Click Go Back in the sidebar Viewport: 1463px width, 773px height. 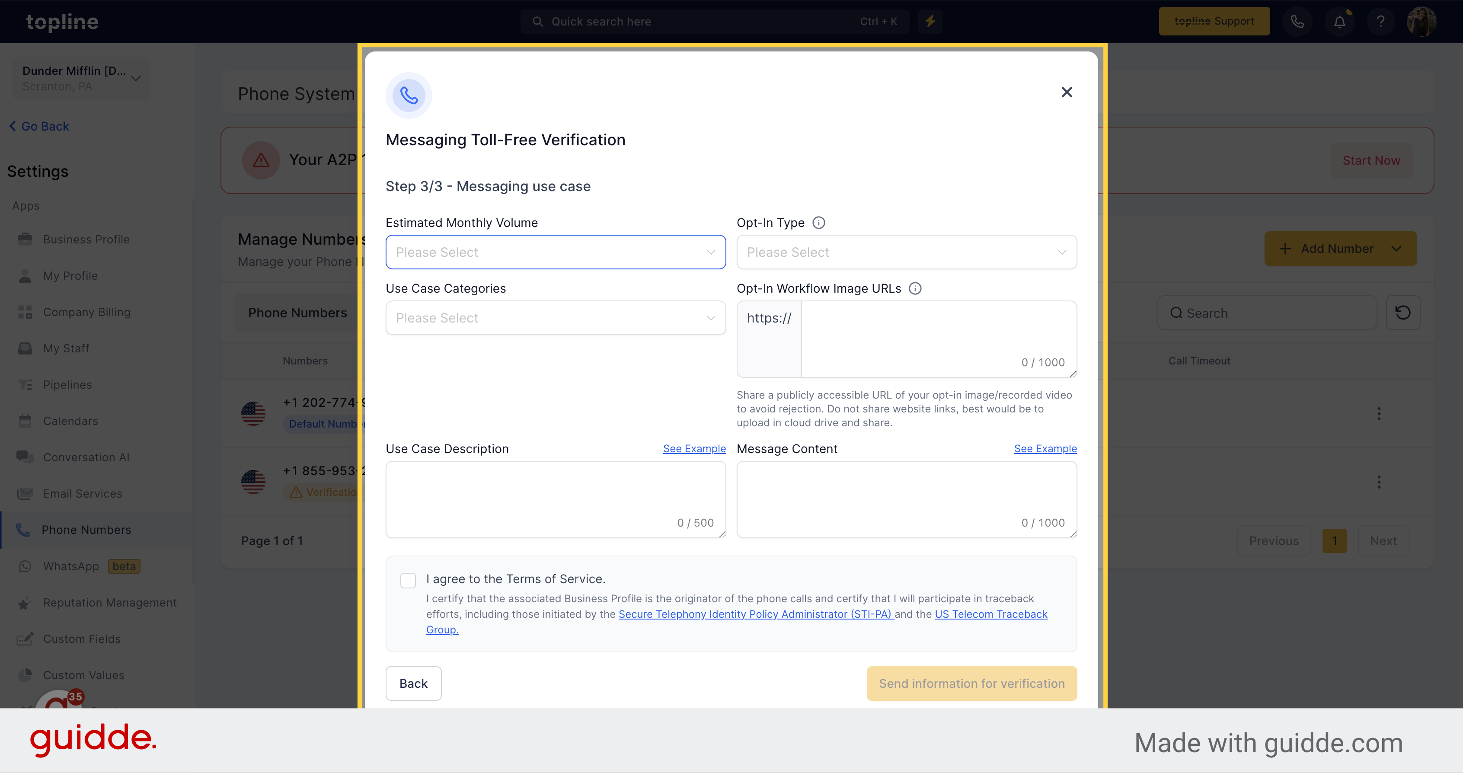point(39,126)
